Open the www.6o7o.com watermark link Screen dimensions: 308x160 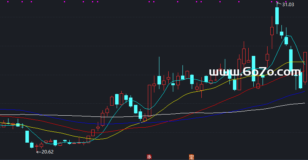[254, 72]
